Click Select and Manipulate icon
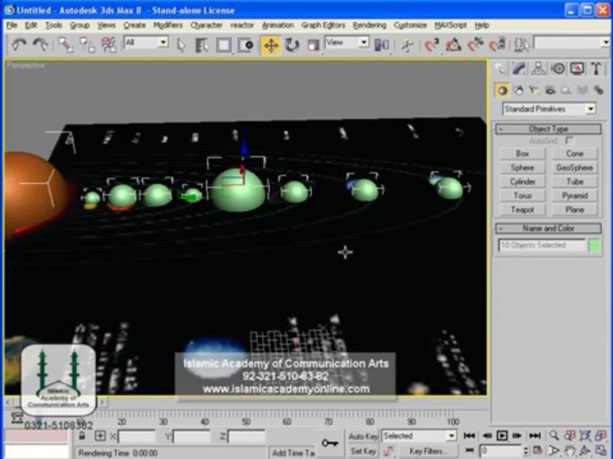613x459 pixels. 407,45
